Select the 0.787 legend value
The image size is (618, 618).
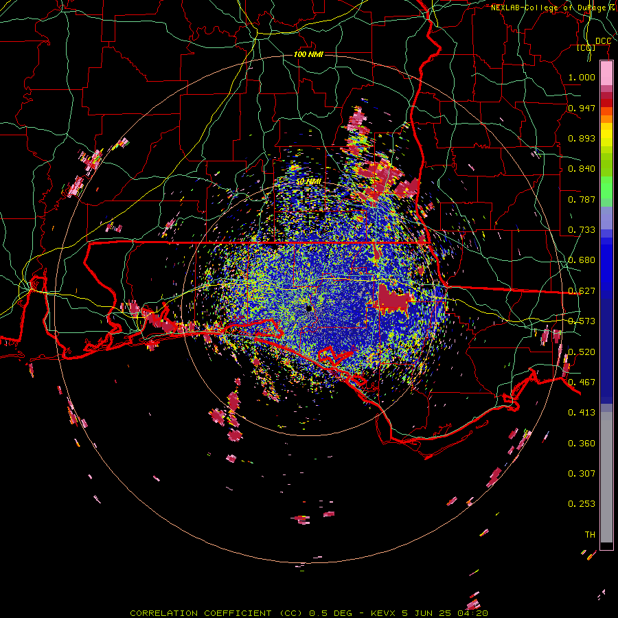pos(582,199)
